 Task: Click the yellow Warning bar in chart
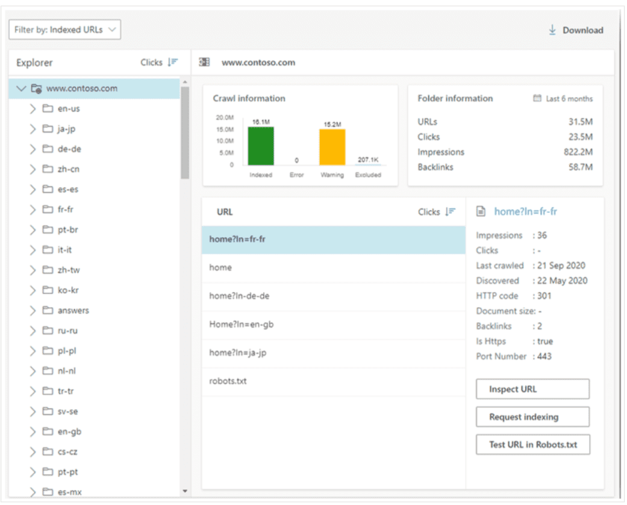pos(332,147)
